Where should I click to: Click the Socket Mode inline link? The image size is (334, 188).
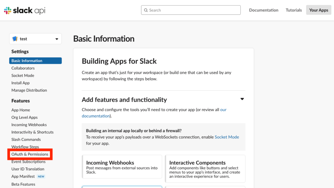point(227,137)
